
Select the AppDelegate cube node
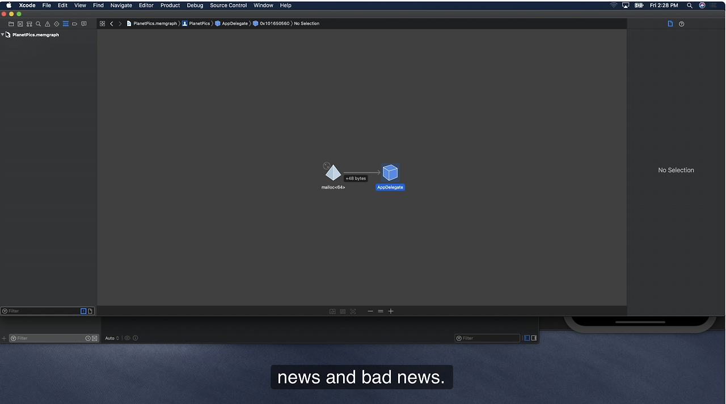click(x=390, y=173)
